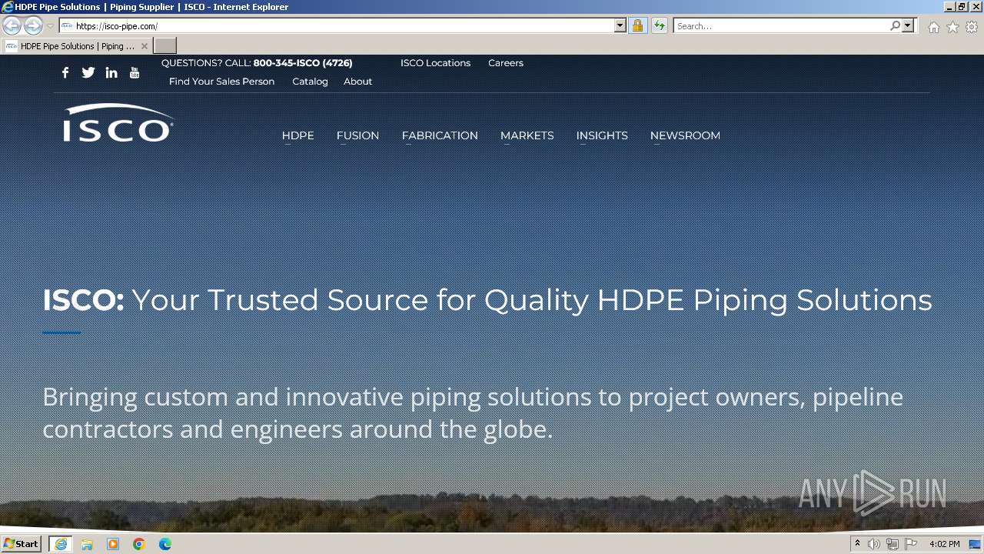Open the browser Home icon
The image size is (984, 554).
[933, 27]
